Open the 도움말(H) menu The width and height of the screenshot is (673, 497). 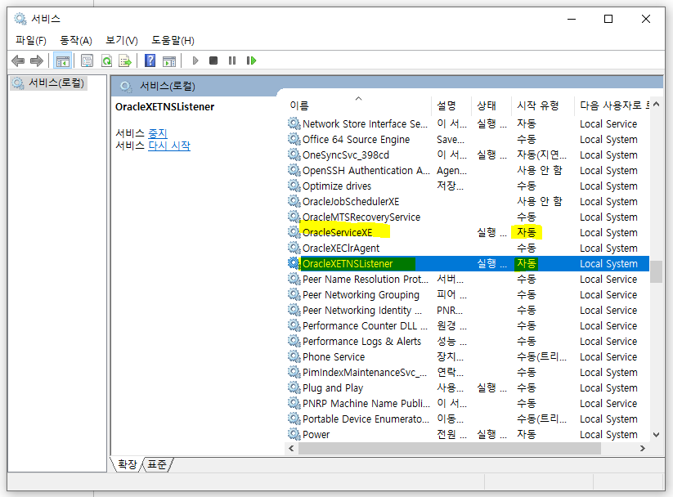click(173, 40)
